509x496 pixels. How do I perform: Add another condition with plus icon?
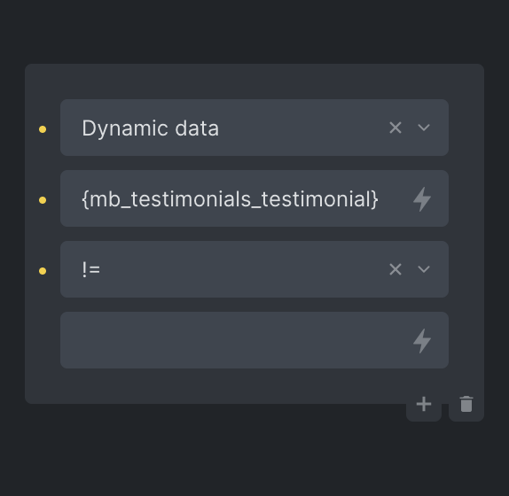tap(424, 404)
